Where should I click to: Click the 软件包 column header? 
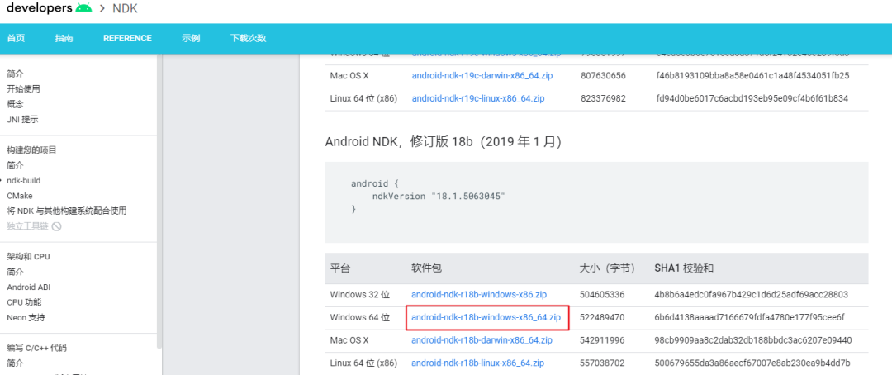click(425, 268)
